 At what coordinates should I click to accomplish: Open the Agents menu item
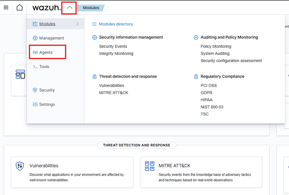click(x=46, y=52)
